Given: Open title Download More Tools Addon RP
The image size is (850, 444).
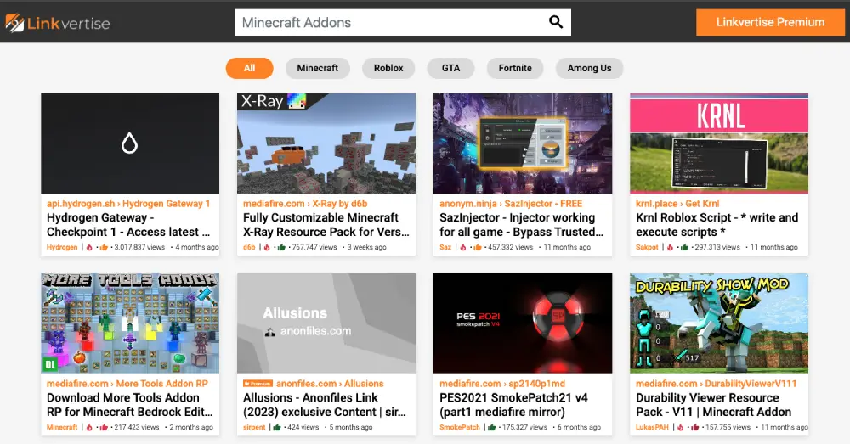Looking at the screenshot, I should coord(129,404).
